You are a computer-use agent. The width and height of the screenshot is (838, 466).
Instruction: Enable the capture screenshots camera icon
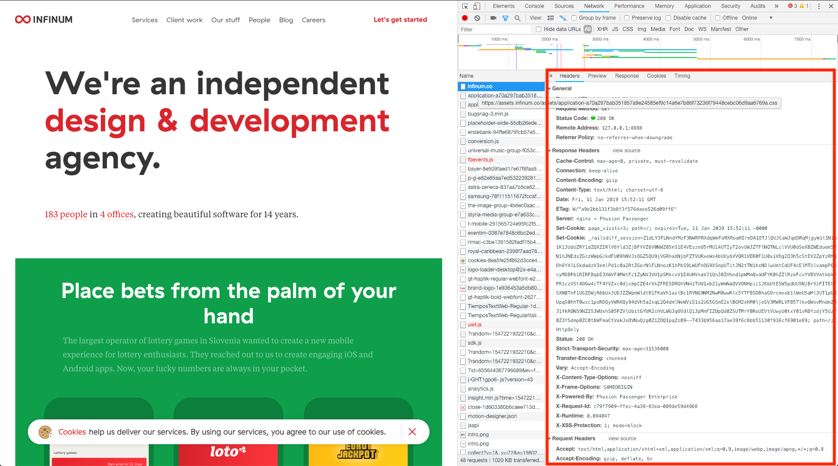pyautogui.click(x=494, y=17)
